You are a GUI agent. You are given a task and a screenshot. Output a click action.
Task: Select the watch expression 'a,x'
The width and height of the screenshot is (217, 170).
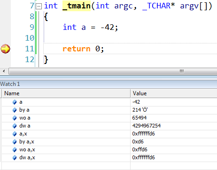click(x=23, y=134)
